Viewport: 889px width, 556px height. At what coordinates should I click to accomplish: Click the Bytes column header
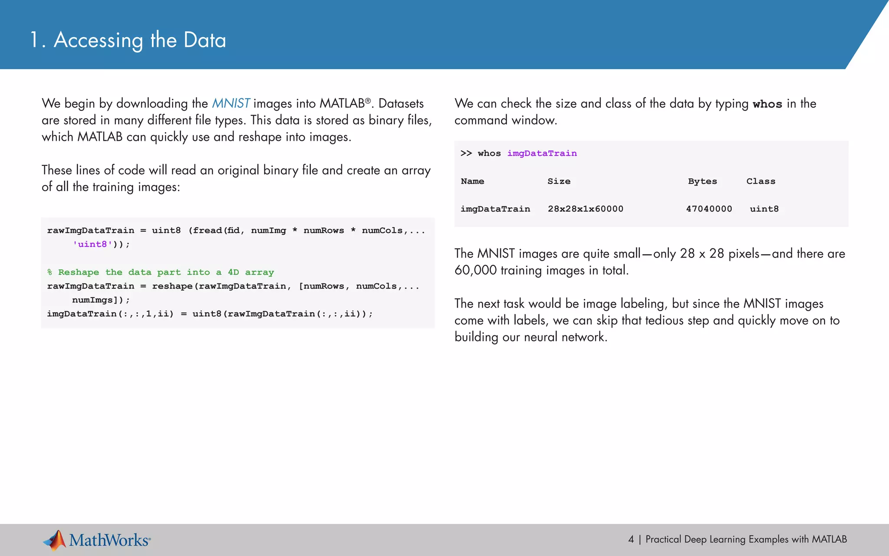702,181
